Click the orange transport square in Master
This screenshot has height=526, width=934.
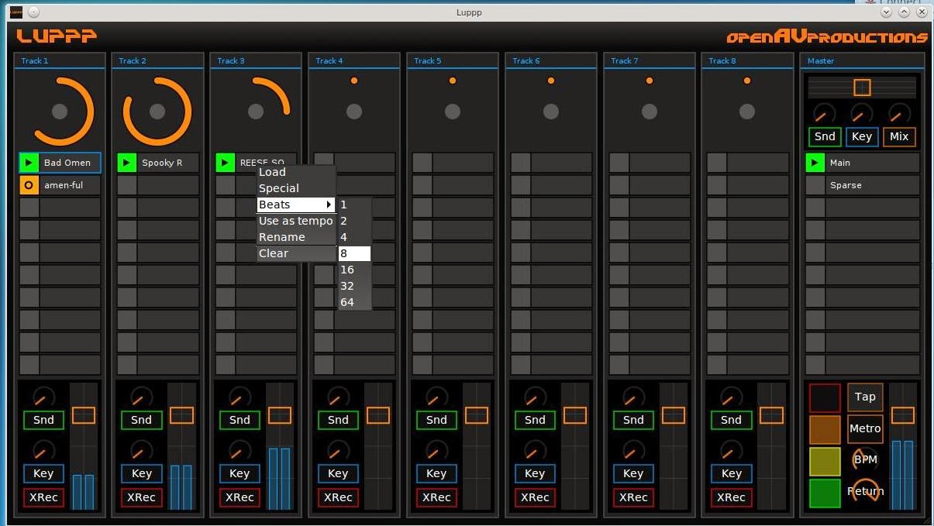(825, 430)
